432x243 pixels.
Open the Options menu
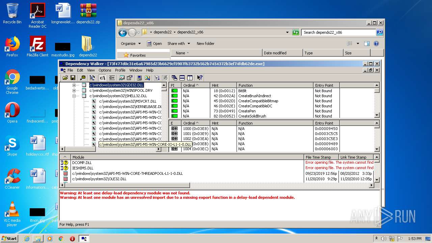pyautogui.click(x=105, y=70)
